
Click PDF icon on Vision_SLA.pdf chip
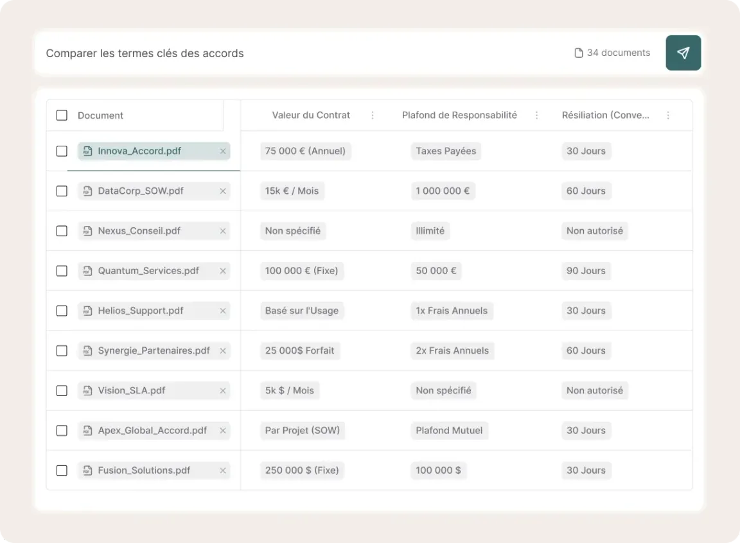pos(88,391)
